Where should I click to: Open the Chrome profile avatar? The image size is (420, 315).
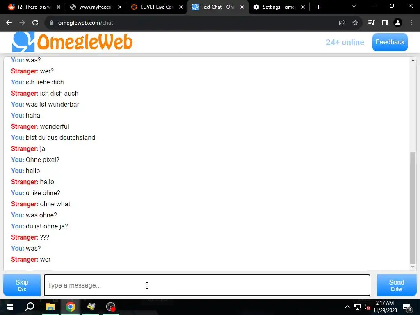click(398, 23)
